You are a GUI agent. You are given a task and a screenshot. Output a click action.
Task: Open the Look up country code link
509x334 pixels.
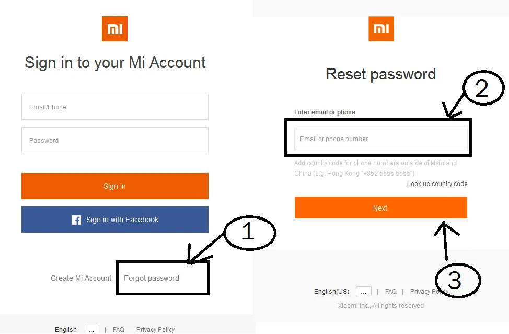437,184
